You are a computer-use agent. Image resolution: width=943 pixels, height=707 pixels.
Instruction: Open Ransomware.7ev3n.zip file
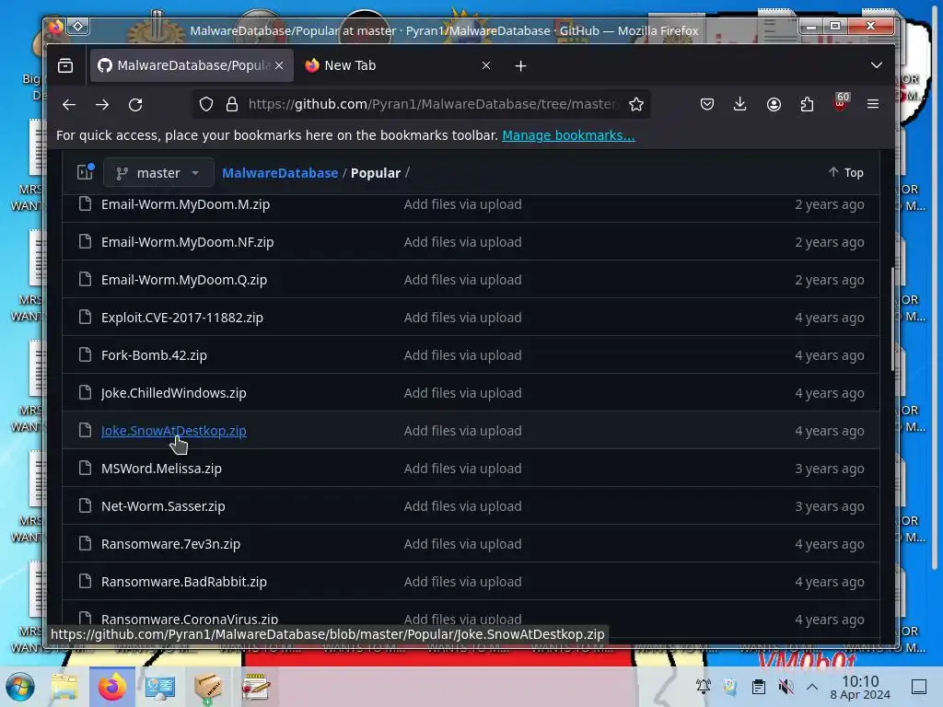click(x=170, y=544)
